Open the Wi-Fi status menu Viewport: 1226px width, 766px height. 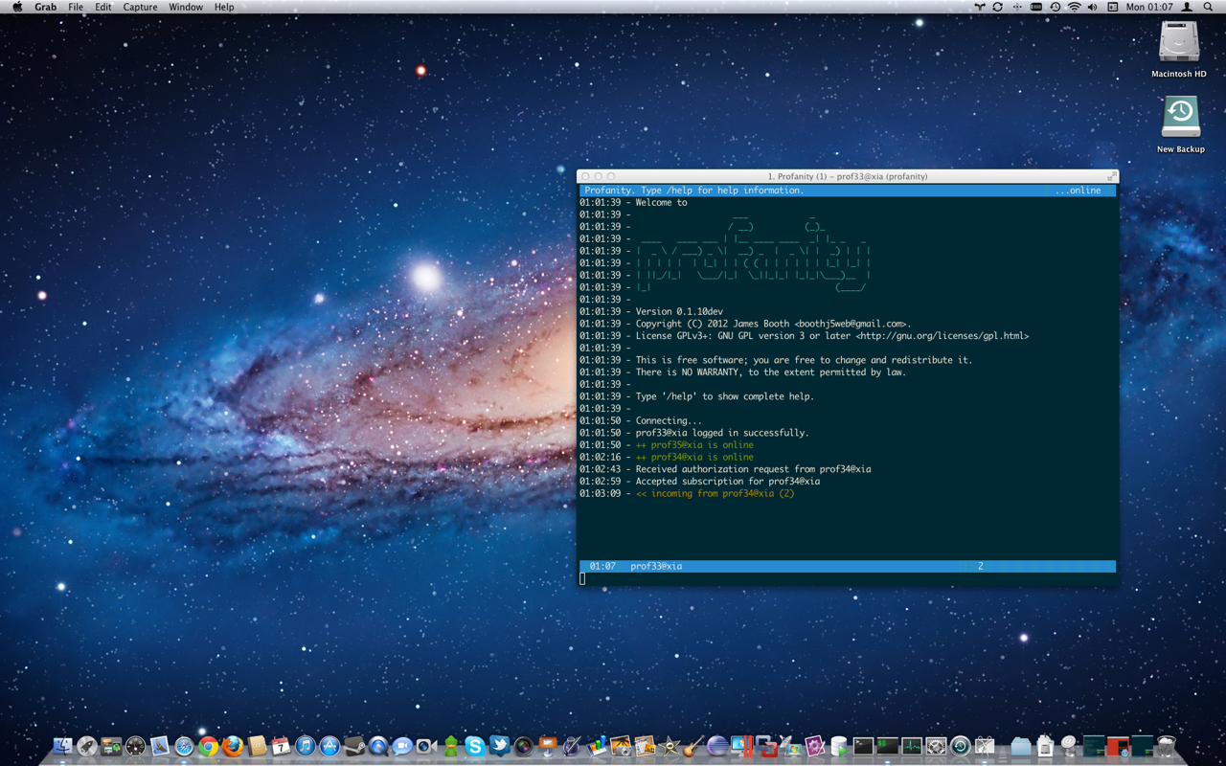tap(1074, 7)
